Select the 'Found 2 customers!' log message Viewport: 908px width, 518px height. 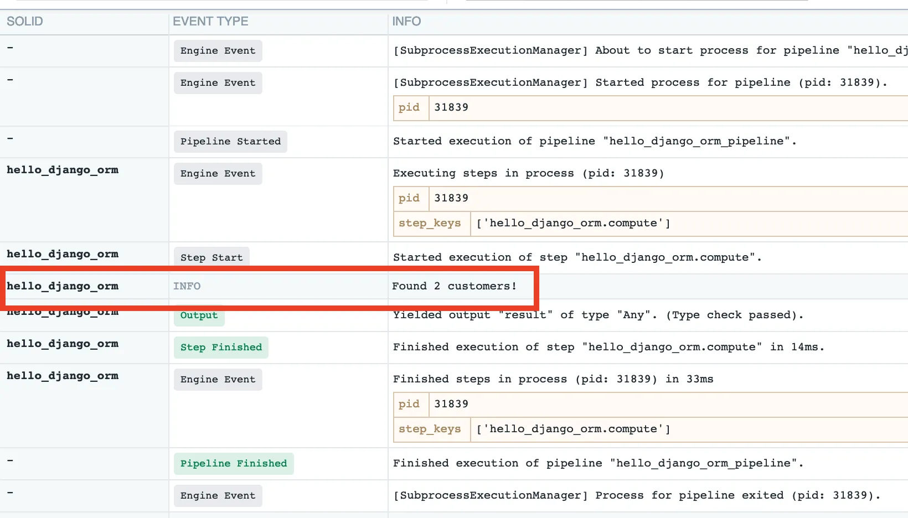click(x=454, y=286)
